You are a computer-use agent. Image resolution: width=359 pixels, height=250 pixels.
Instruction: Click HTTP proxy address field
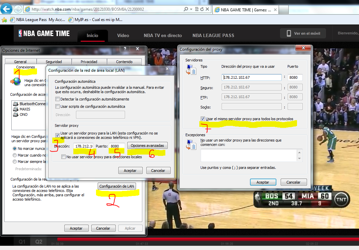click(252, 77)
